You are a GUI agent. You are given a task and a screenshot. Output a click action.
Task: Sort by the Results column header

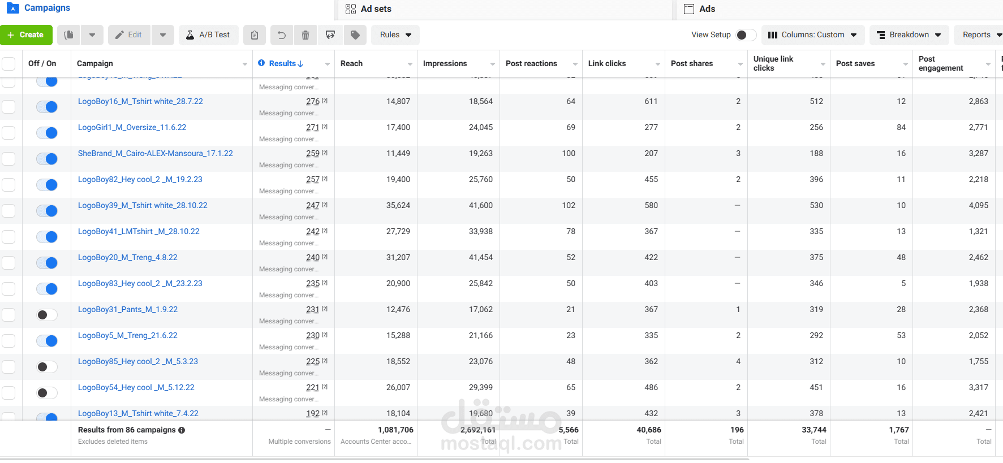coord(286,64)
